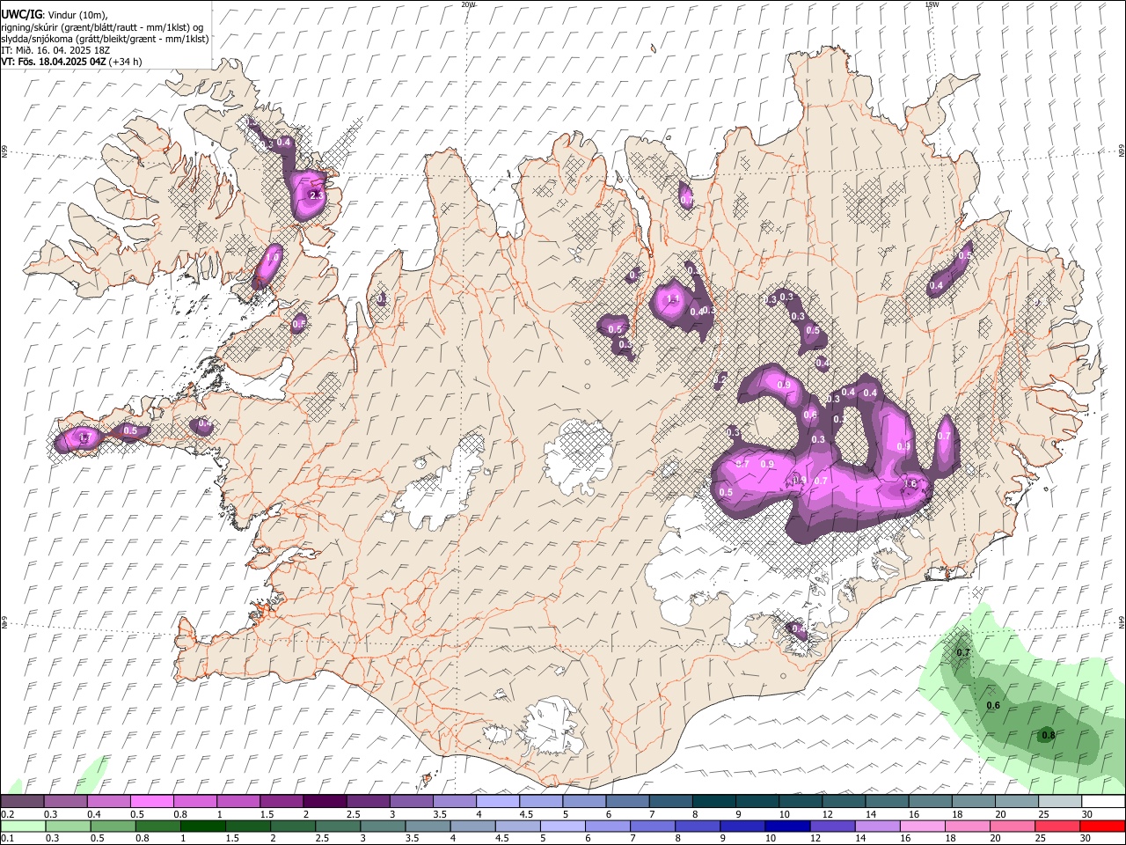Click the 'slydda/snjókoma' legend description line
Viewport: 1126px width, 845px height.
point(105,39)
